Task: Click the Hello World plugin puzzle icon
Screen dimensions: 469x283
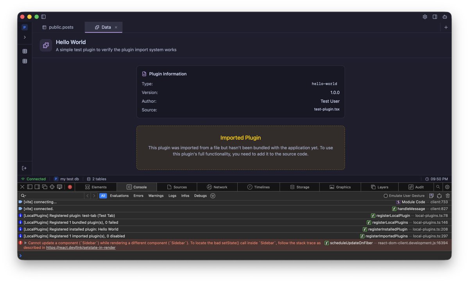Action: point(46,45)
